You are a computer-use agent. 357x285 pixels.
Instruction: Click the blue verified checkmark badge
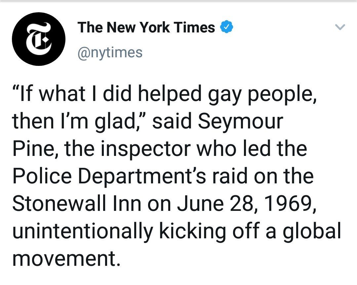pyautogui.click(x=226, y=27)
